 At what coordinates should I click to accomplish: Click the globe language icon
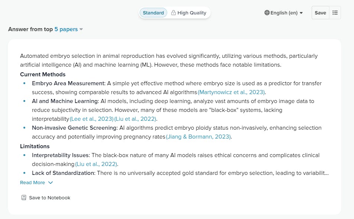[267, 13]
